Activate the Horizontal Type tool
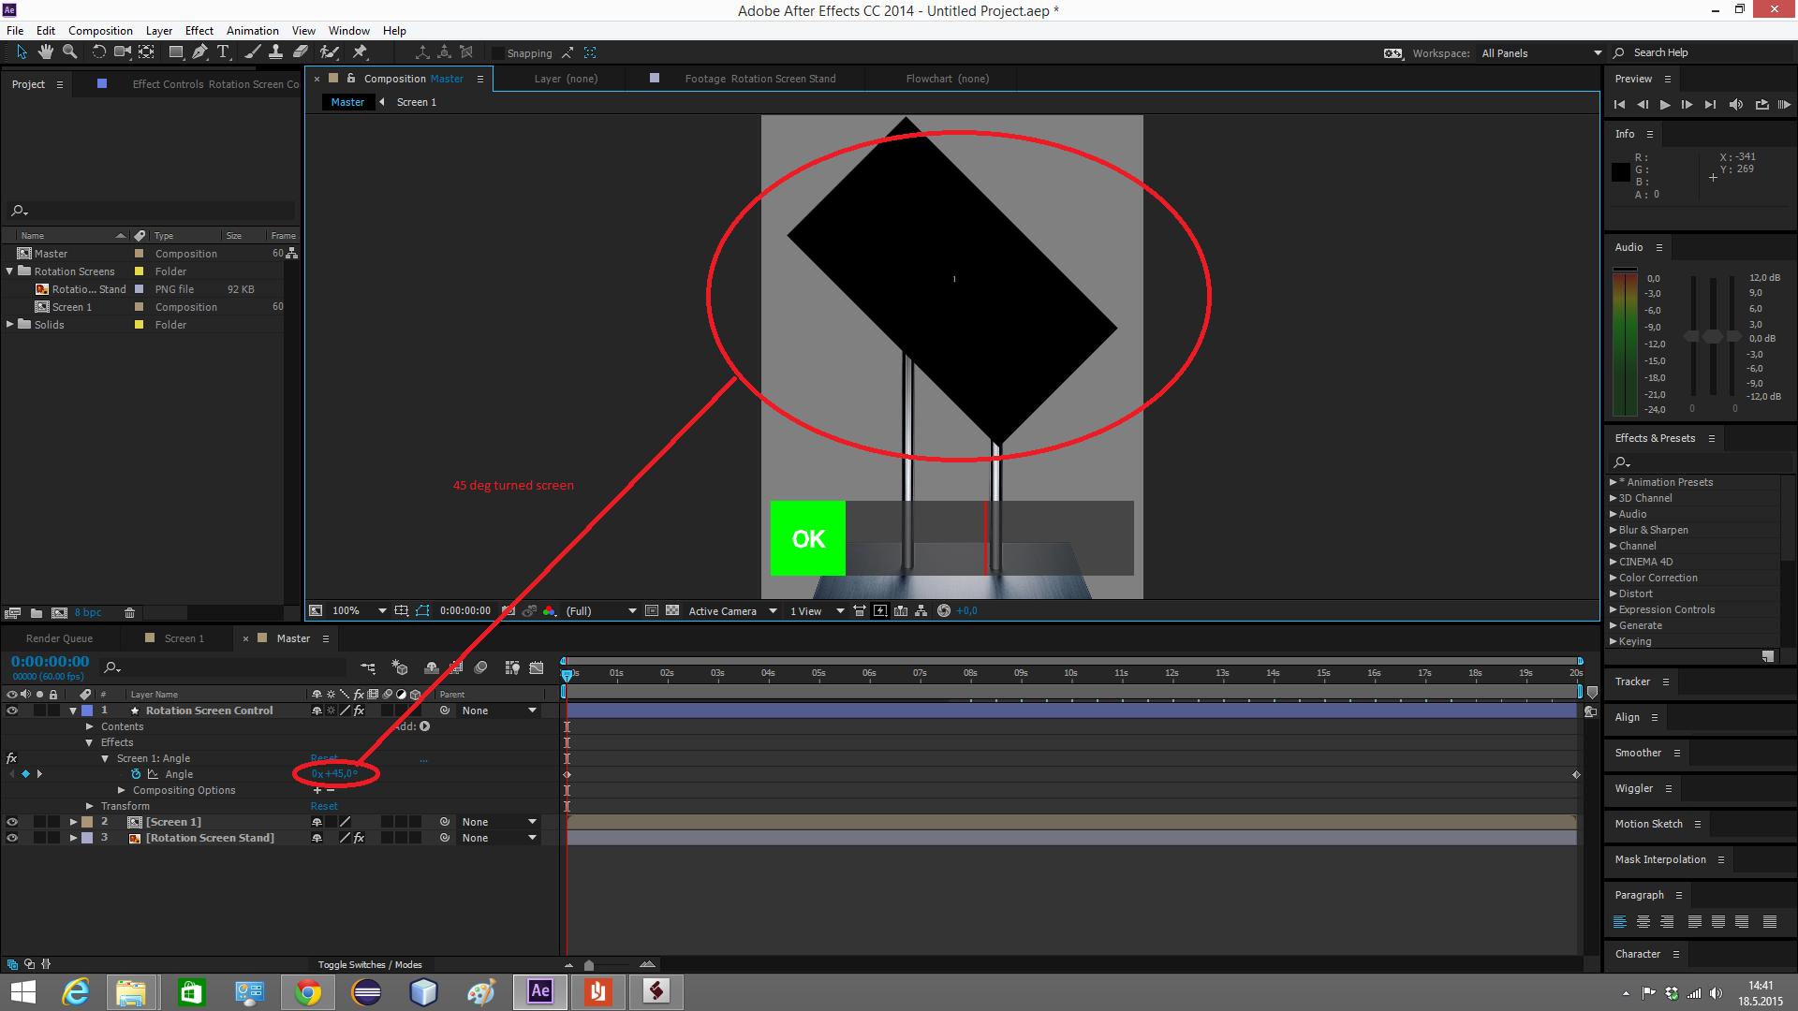This screenshot has width=1798, height=1011. (x=223, y=52)
